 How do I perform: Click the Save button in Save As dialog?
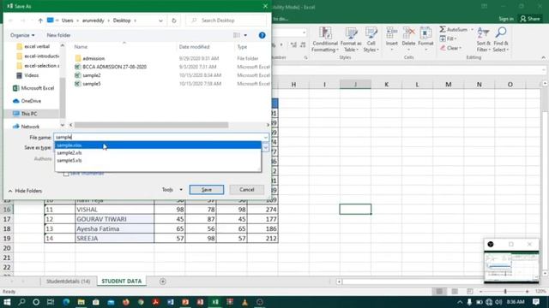(206, 190)
